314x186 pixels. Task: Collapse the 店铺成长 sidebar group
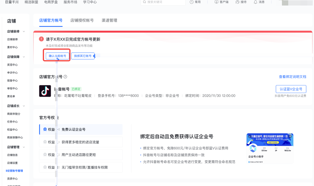click(24, 106)
